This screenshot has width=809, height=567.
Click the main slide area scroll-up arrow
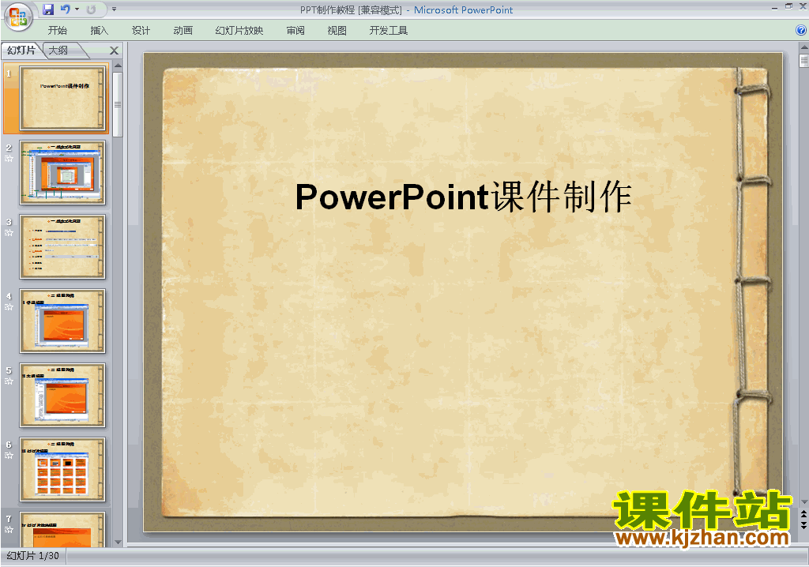point(803,47)
